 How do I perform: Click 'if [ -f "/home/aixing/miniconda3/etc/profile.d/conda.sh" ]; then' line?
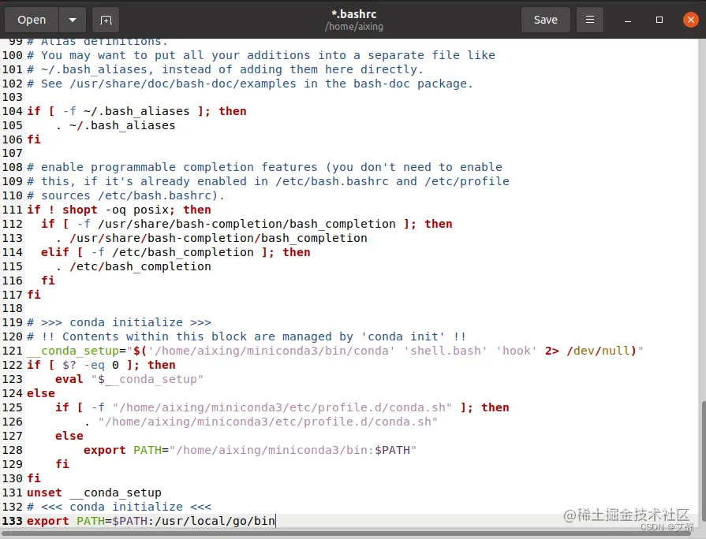pos(282,407)
